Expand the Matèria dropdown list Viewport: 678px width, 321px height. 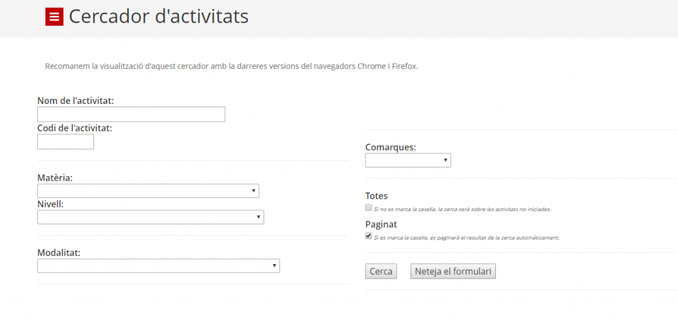(x=148, y=191)
